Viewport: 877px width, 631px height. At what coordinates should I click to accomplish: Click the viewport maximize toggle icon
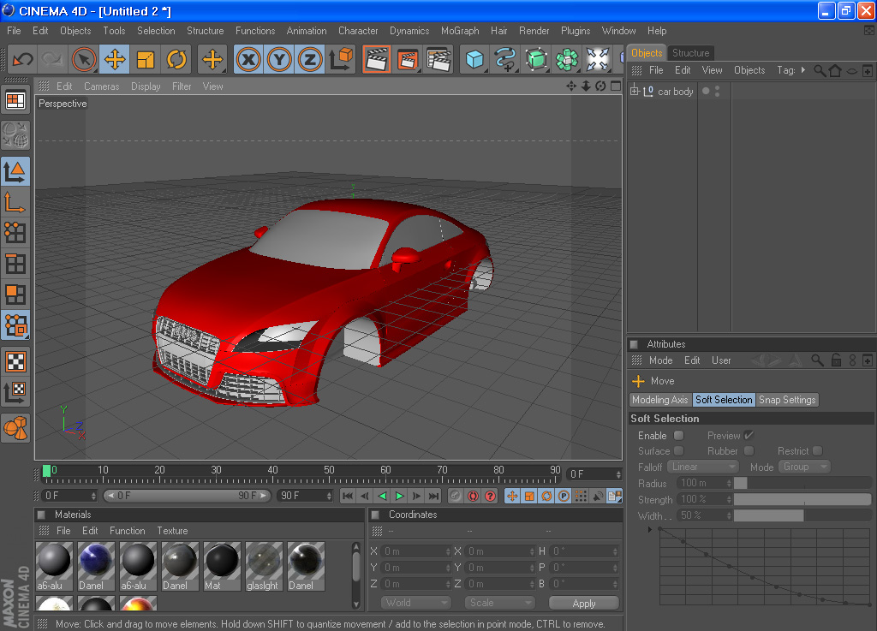coord(616,86)
